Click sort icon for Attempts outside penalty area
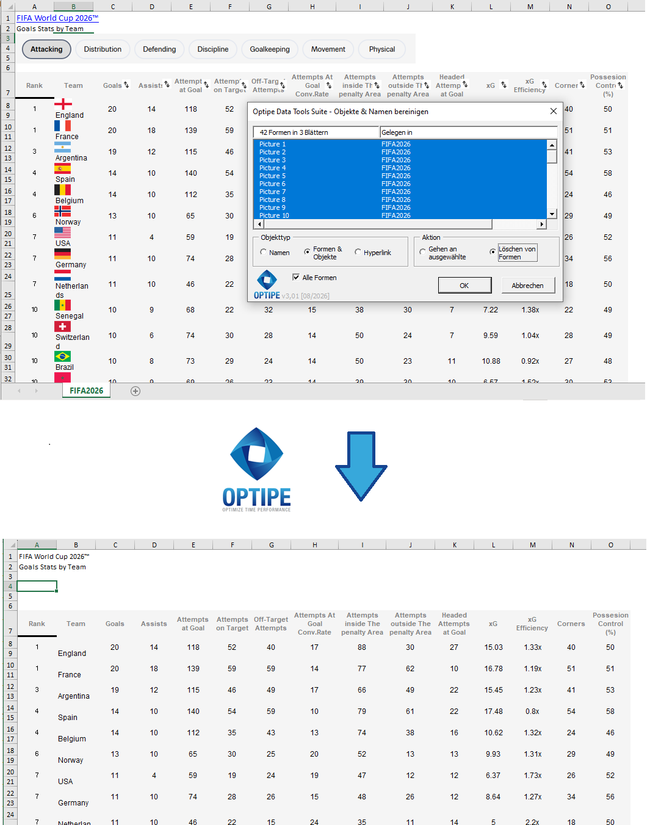Viewport: 650px width, 825px height. [426, 85]
